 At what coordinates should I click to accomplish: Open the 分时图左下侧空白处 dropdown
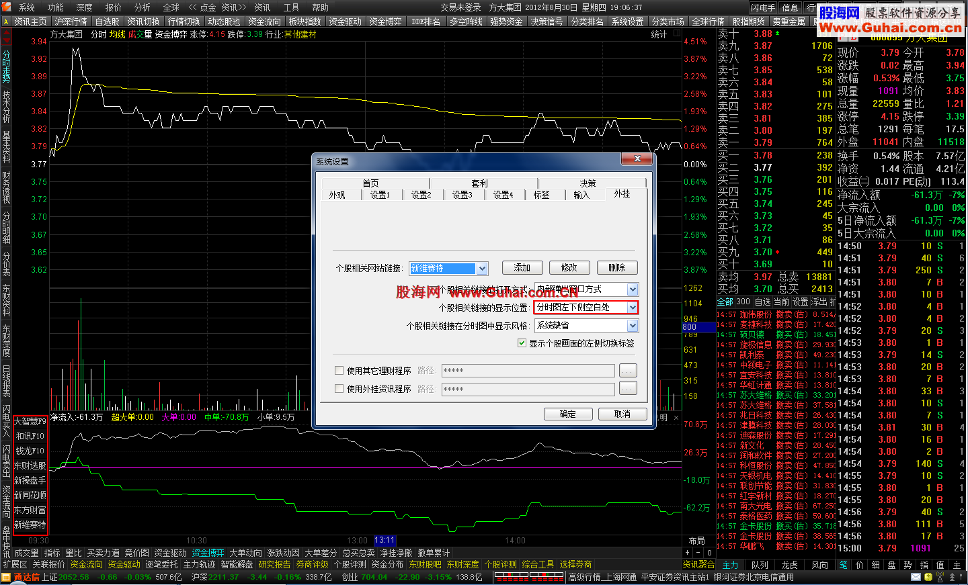coord(633,308)
